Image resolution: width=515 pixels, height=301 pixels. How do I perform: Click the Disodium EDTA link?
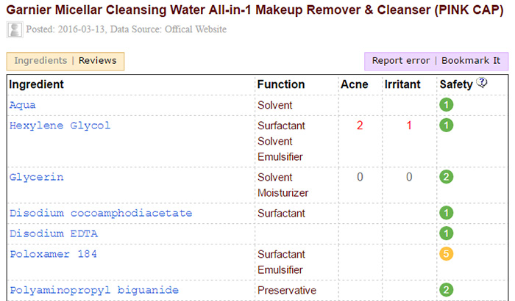click(x=53, y=233)
